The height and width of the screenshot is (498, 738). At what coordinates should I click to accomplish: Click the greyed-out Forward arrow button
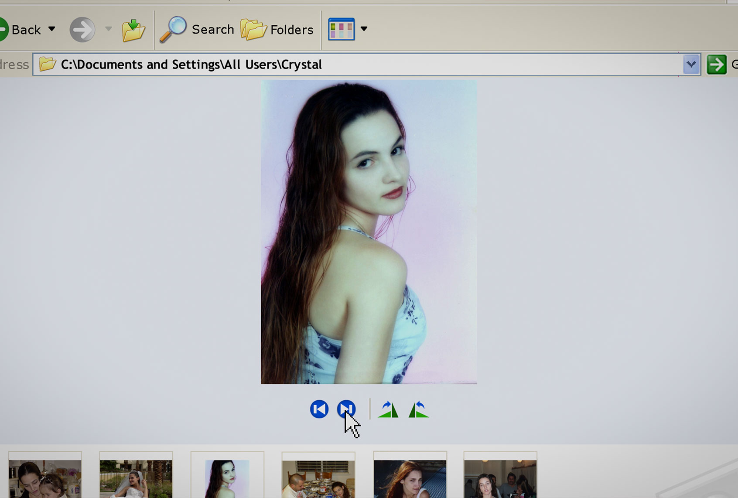pyautogui.click(x=82, y=30)
